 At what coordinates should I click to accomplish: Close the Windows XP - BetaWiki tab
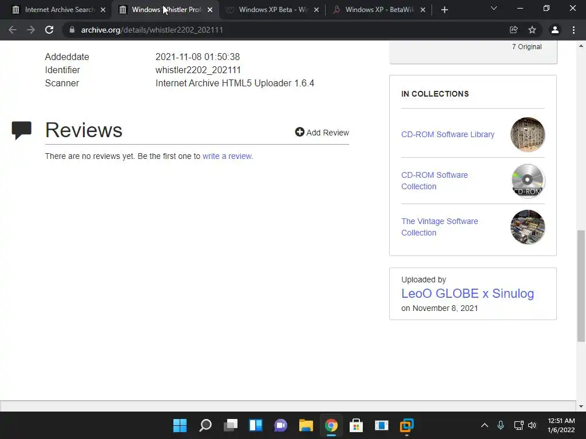(423, 10)
